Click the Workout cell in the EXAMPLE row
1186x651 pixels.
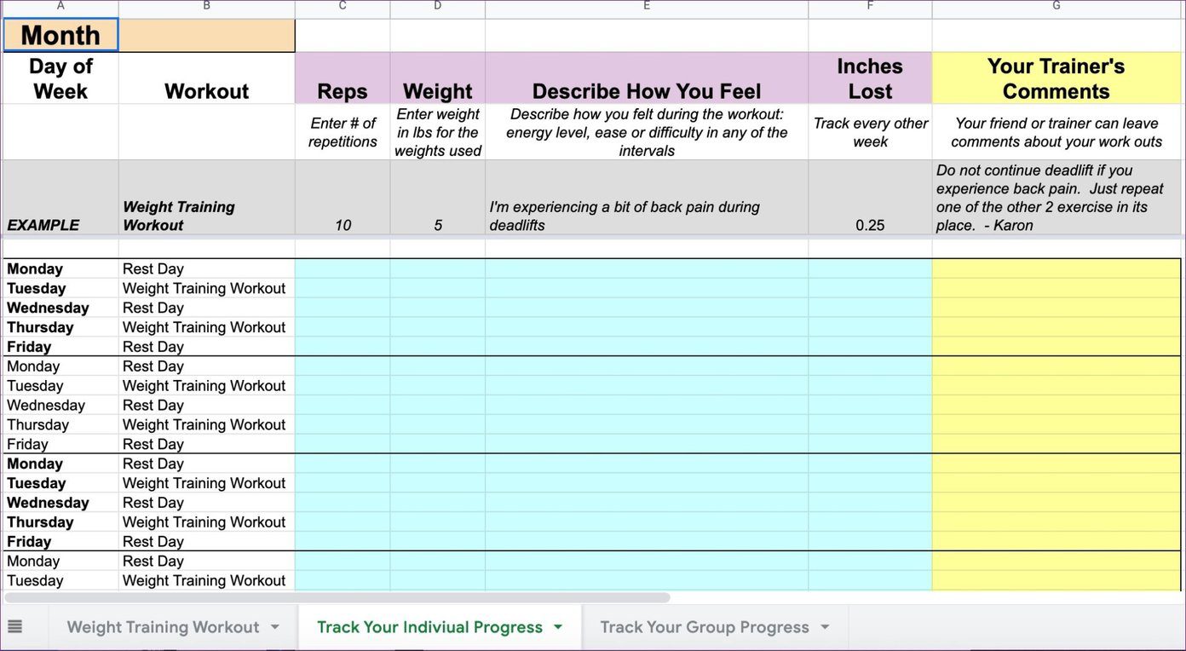point(207,198)
